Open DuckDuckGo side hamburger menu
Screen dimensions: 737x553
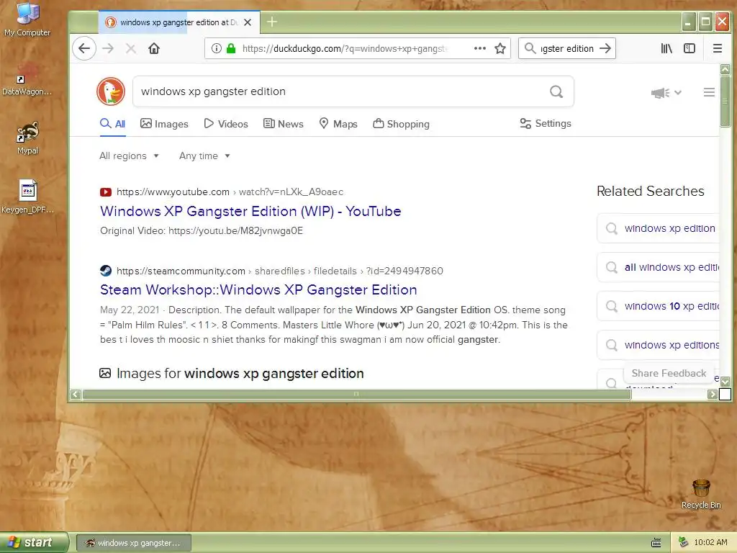(709, 93)
